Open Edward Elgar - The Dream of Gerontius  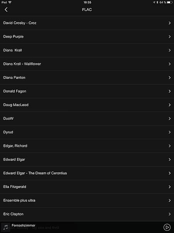(x=87, y=173)
